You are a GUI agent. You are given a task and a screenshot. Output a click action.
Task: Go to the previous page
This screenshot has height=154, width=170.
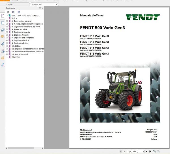(x=124, y=151)
